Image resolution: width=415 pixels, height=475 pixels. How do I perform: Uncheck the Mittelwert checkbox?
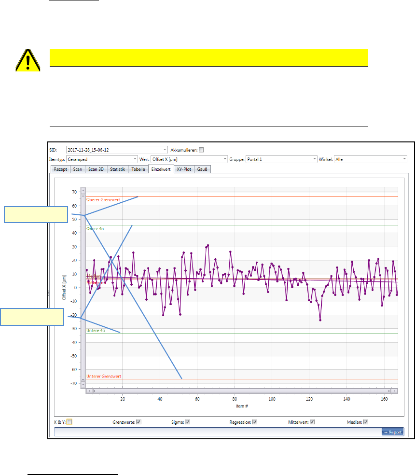coord(312,422)
